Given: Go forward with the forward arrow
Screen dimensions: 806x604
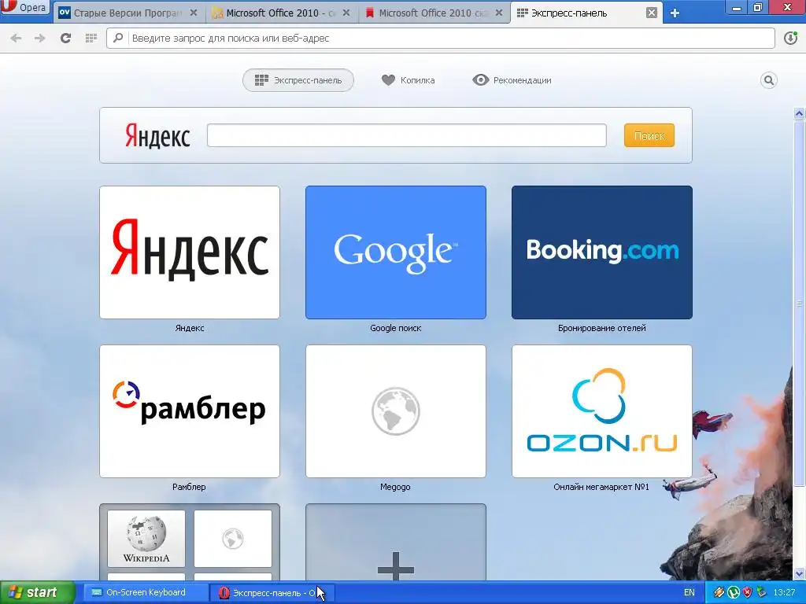Looking at the screenshot, I should (39, 38).
